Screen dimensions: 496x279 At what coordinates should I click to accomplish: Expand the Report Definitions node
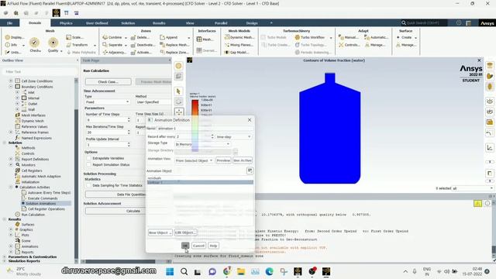pos(11,159)
